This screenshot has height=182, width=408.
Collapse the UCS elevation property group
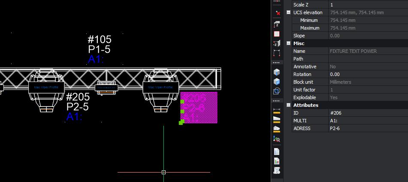289,12
